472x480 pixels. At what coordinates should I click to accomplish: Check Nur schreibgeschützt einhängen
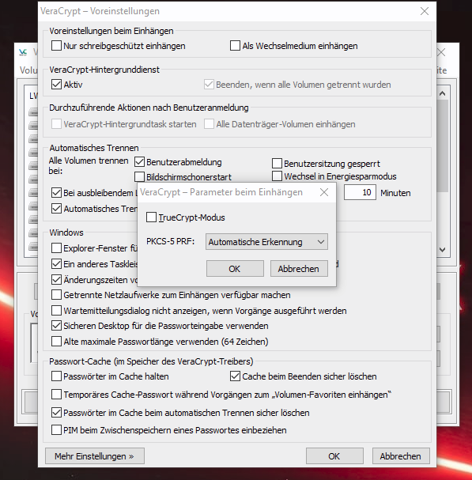click(56, 46)
